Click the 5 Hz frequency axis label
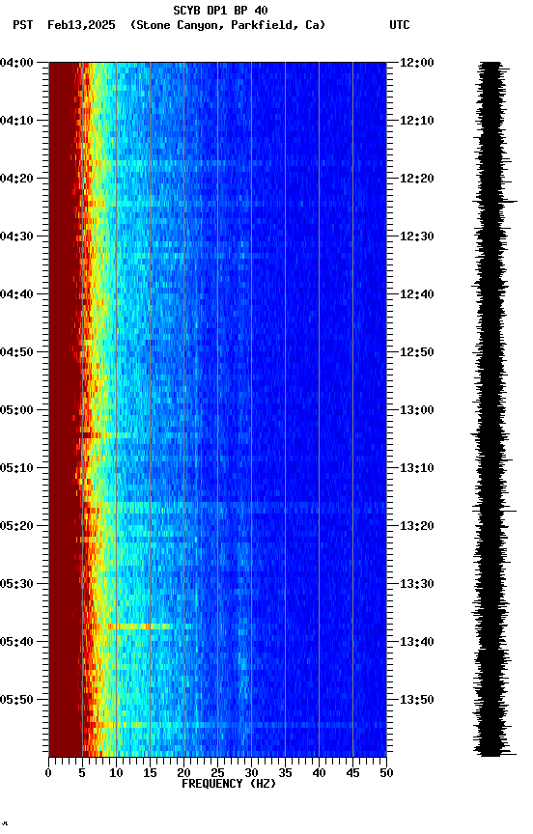This screenshot has height=834, width=533. [82, 773]
